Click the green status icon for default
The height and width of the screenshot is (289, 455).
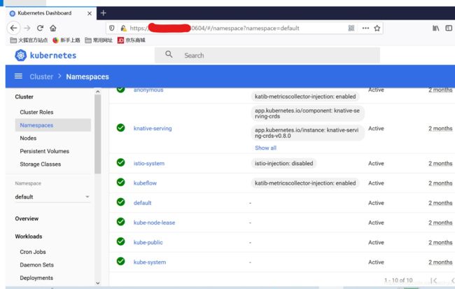click(x=120, y=202)
